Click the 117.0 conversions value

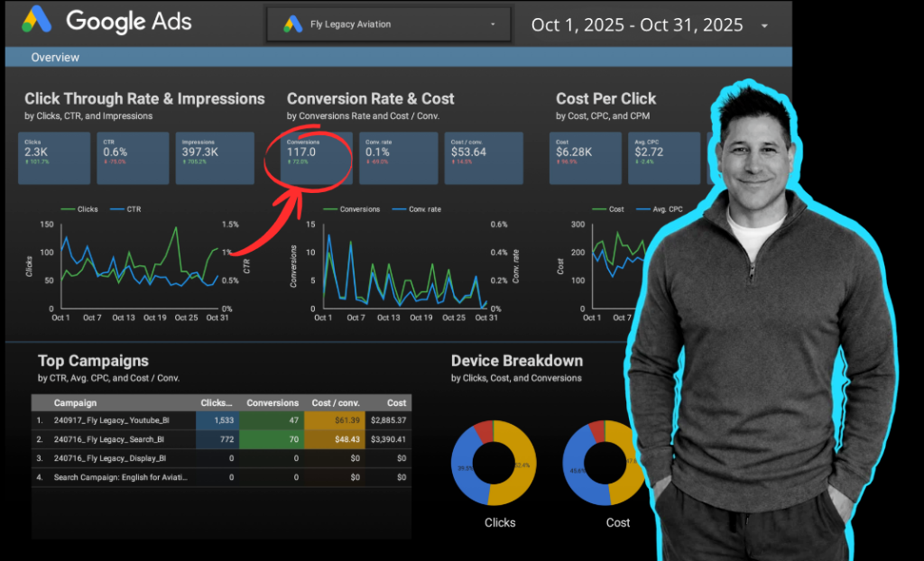(x=301, y=152)
